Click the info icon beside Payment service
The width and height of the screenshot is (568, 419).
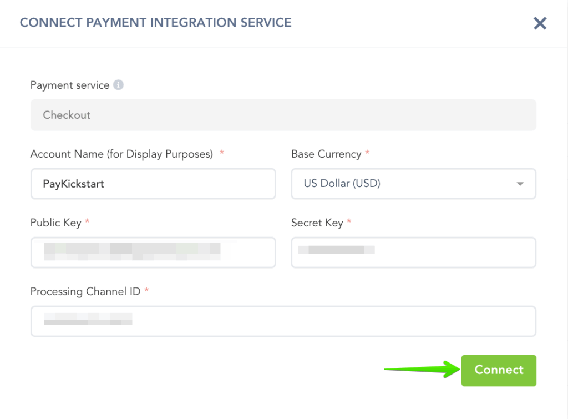pyautogui.click(x=118, y=85)
